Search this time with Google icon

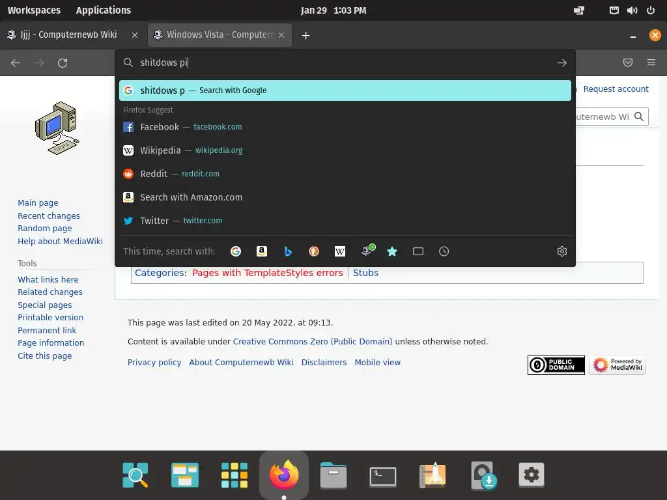click(236, 251)
